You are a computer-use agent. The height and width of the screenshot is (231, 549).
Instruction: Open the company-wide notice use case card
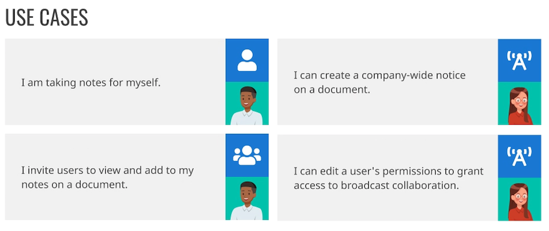(409, 82)
